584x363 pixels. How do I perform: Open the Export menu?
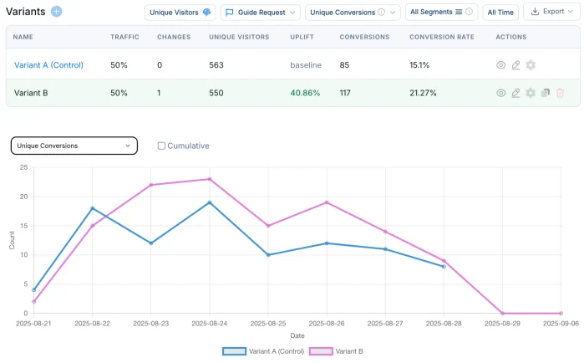point(551,12)
